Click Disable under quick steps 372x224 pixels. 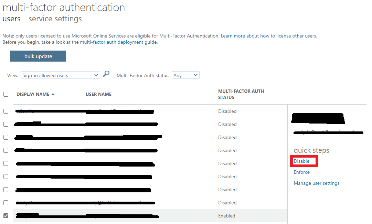point(301,161)
